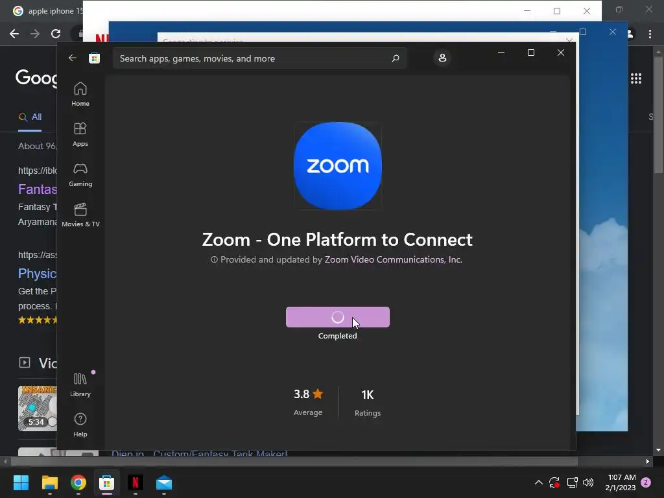The height and width of the screenshot is (498, 664).
Task: Open the Windows Start menu
Action: point(21,482)
